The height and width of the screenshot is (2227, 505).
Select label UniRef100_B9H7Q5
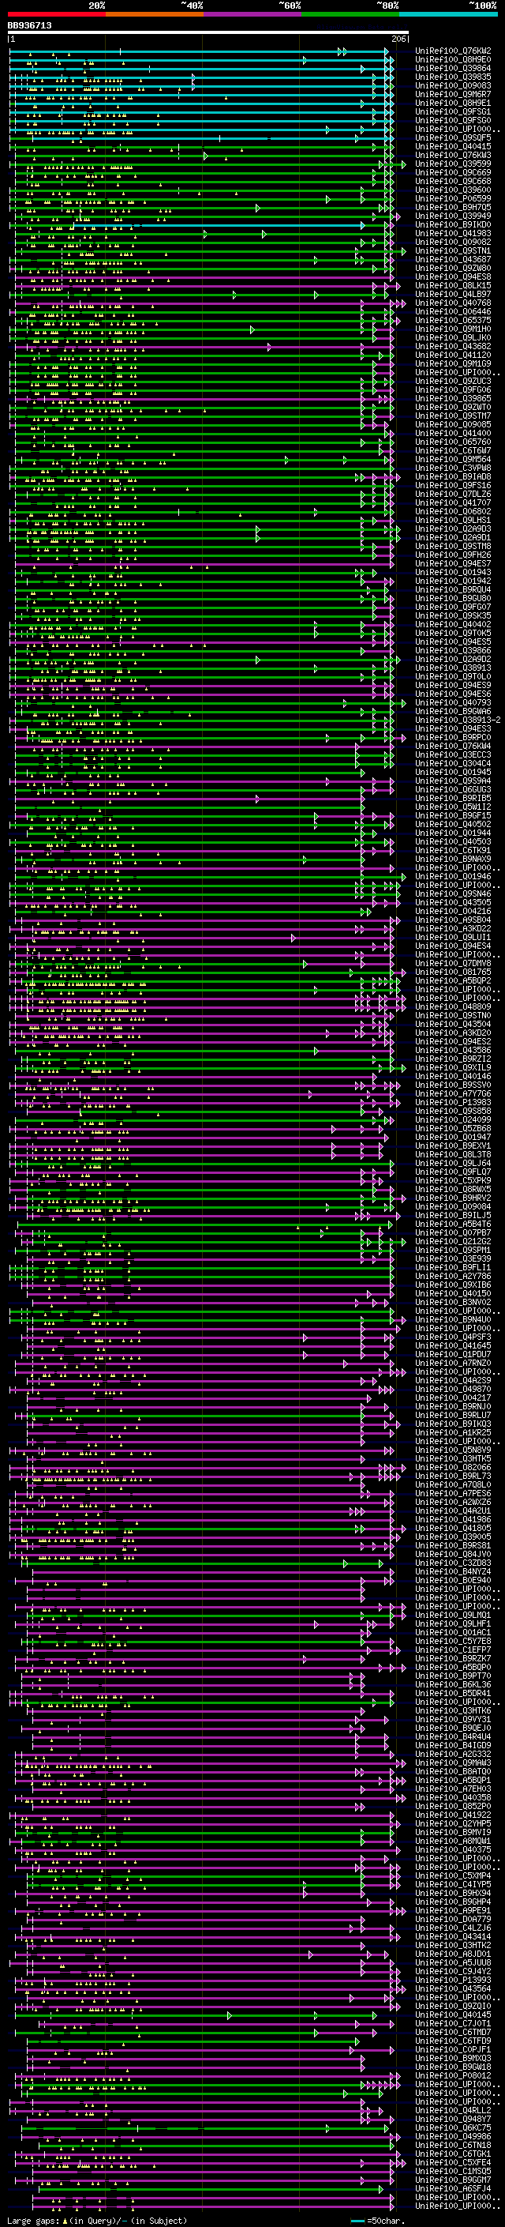(453, 208)
